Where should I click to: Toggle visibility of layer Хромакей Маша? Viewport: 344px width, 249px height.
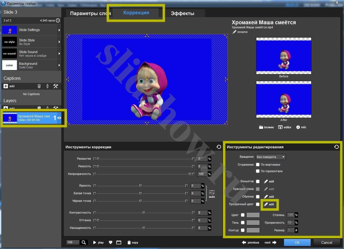click(x=59, y=118)
